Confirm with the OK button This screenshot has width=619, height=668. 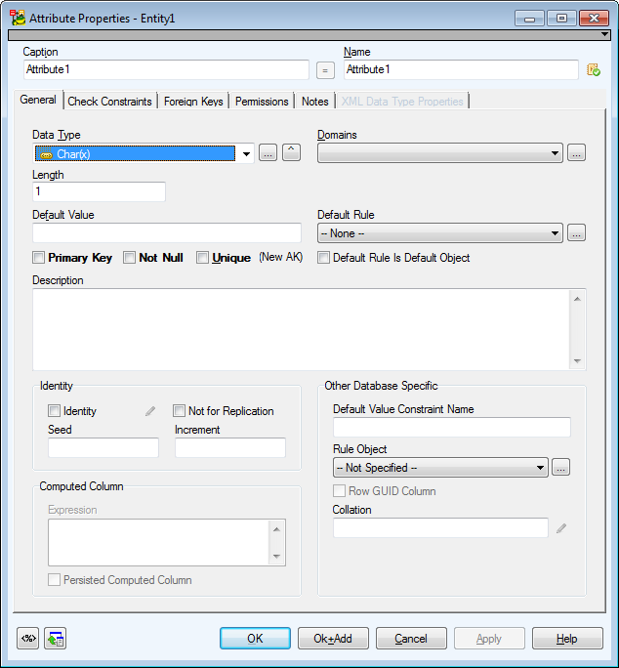point(255,638)
